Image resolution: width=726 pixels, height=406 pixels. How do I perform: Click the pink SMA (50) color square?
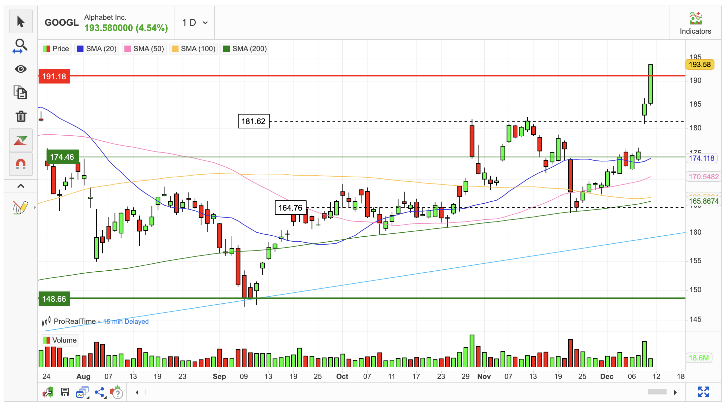tap(127, 49)
